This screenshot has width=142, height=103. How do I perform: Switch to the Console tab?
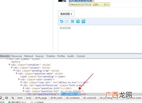[81, 56]
